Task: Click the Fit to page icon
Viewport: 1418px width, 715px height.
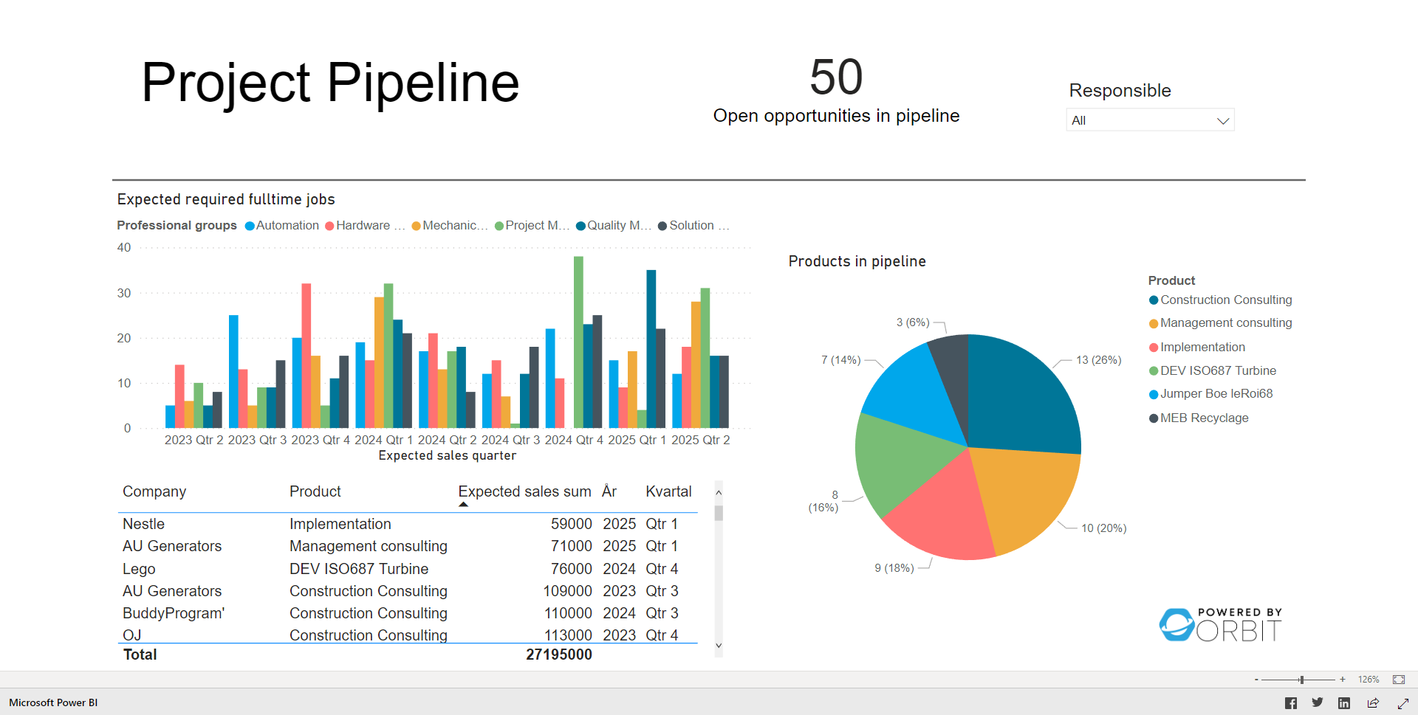Action: click(x=1400, y=679)
